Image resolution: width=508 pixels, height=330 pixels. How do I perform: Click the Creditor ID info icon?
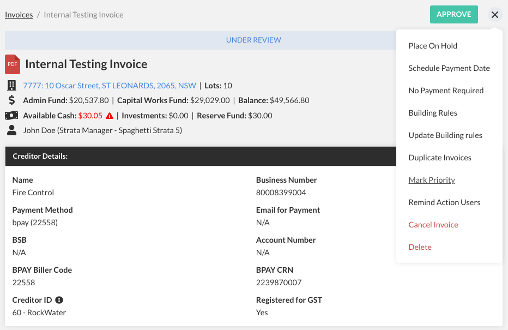pyautogui.click(x=59, y=300)
